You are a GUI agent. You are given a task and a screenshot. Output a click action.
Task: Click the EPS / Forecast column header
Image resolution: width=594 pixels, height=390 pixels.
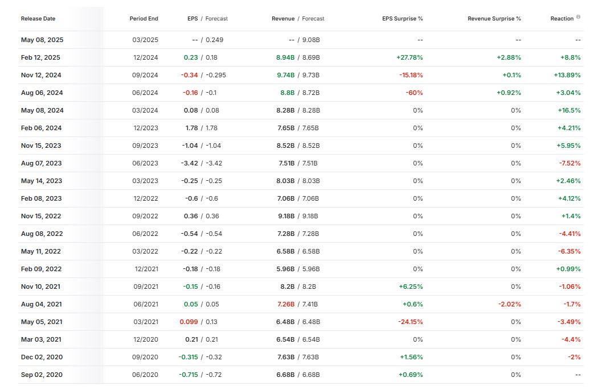[207, 19]
